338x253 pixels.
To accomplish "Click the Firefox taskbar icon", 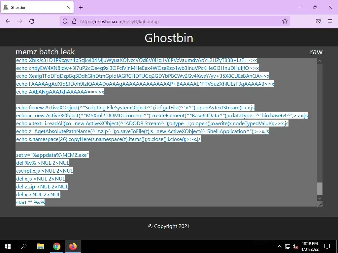I will (73, 246).
